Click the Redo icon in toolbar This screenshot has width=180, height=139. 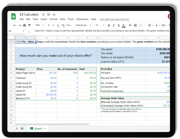tap(20, 25)
